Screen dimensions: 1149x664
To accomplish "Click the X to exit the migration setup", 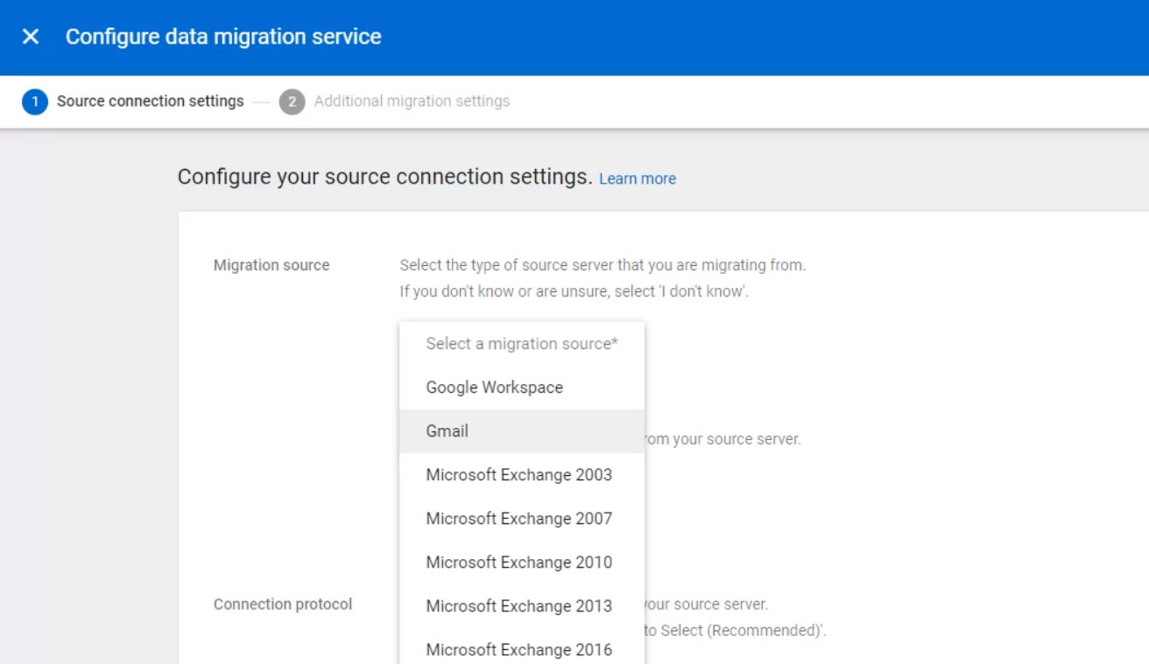I will [31, 36].
